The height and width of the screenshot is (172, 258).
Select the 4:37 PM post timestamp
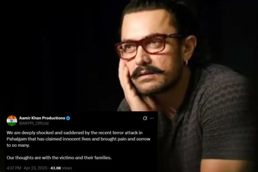point(14,168)
